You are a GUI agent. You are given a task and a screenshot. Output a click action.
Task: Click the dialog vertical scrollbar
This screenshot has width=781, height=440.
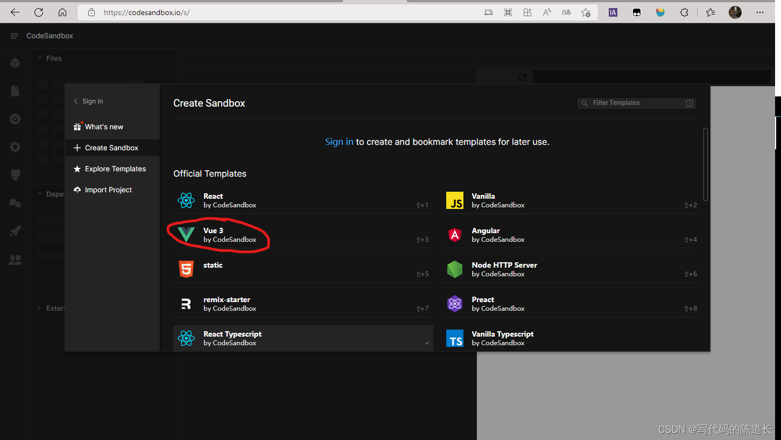[x=706, y=164]
